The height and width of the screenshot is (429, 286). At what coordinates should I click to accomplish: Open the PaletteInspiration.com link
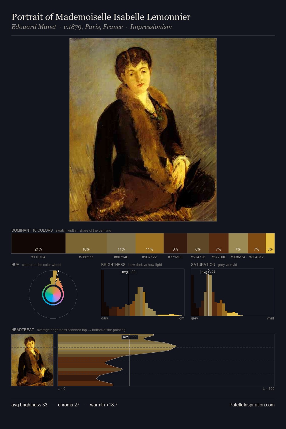(252, 405)
